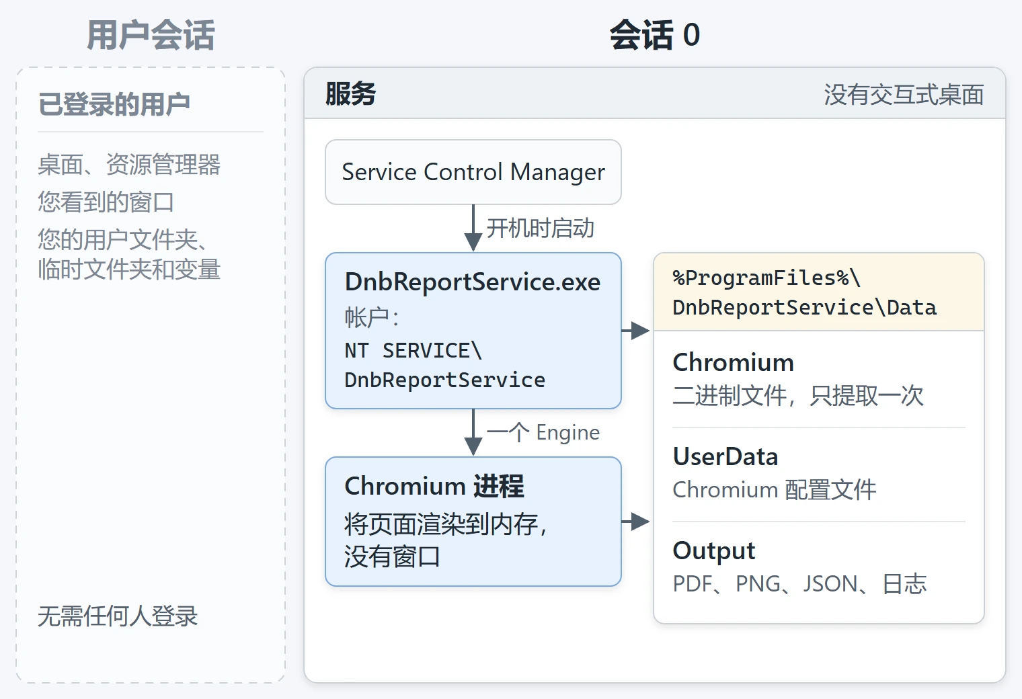1022x699 pixels.
Task: Click the 一个 Engine arrow label
Action: tap(543, 432)
